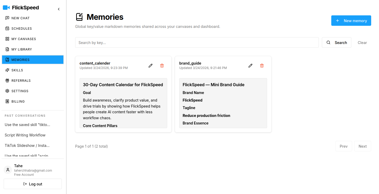Click the My Canvases grid icon

pyautogui.click(x=7, y=39)
